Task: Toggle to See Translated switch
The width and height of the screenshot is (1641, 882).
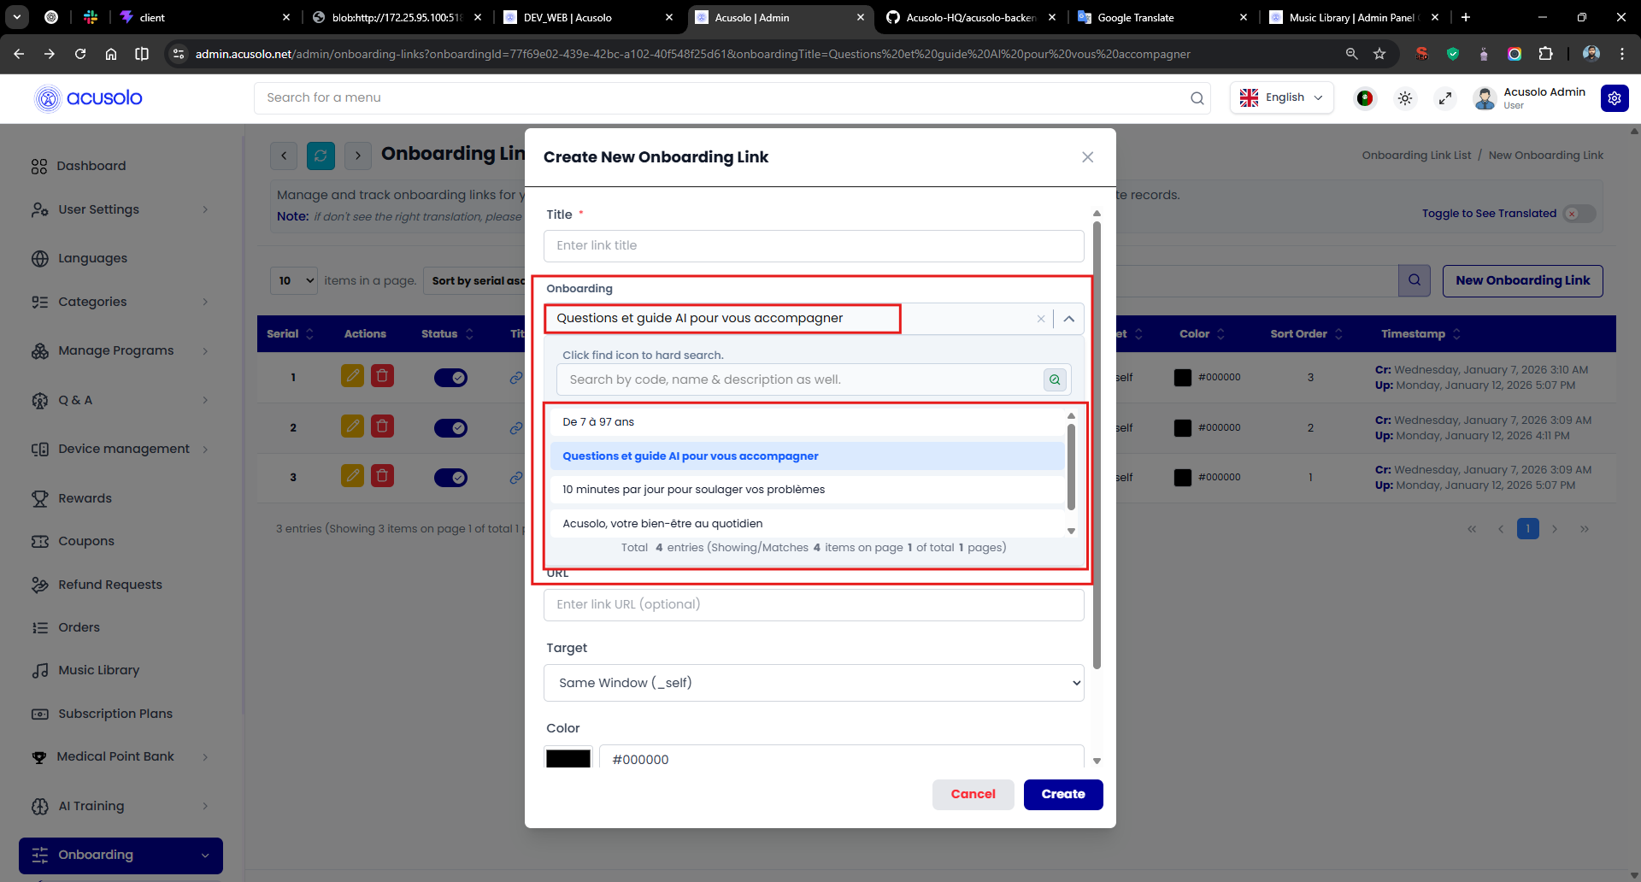Action: [x=1579, y=214]
